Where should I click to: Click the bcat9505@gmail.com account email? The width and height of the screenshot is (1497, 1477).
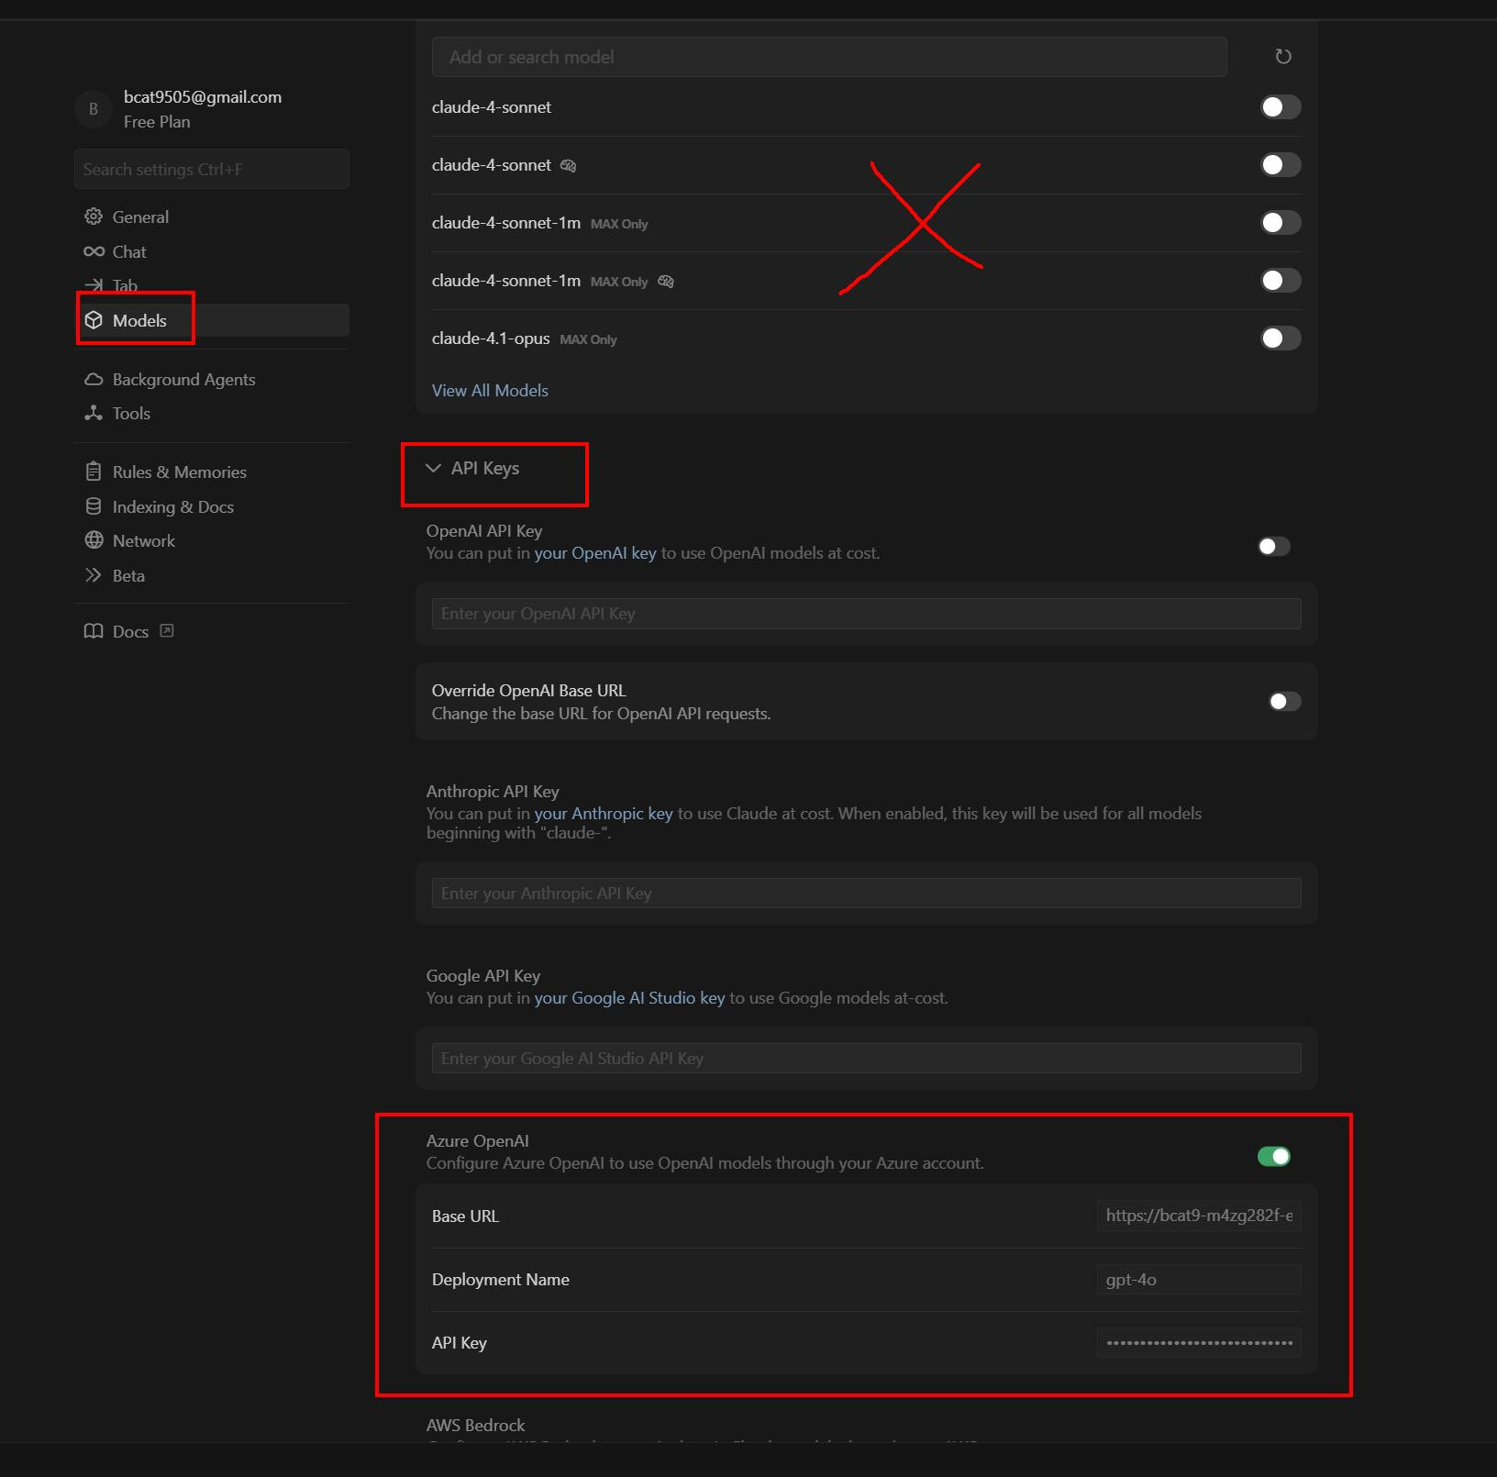(203, 97)
